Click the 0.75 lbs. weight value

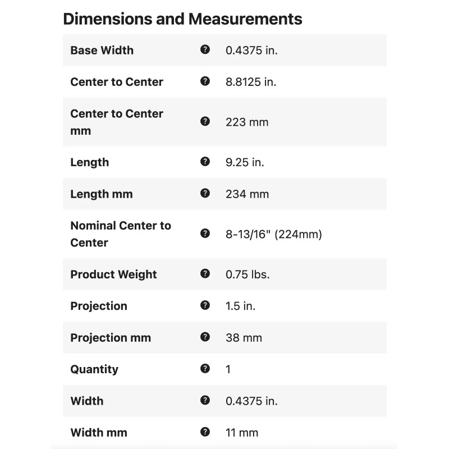pyautogui.click(x=248, y=274)
